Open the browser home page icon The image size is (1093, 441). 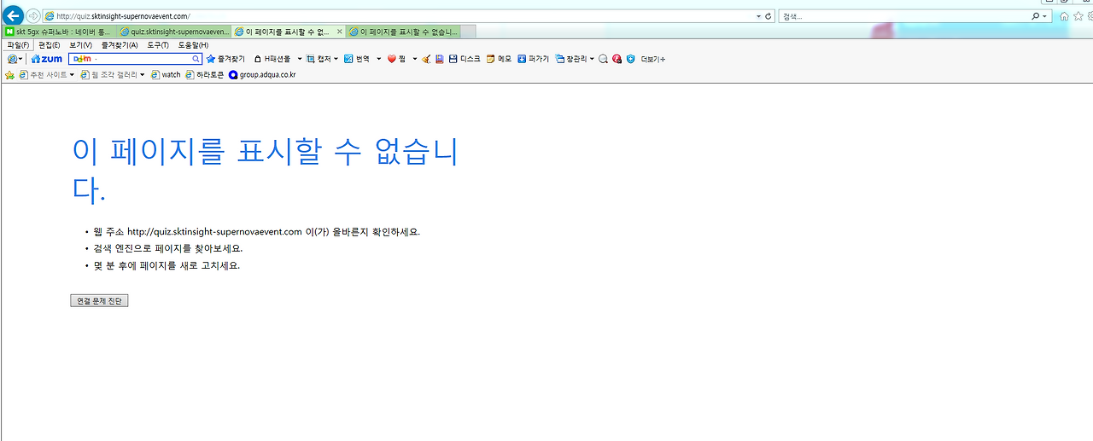[1064, 16]
